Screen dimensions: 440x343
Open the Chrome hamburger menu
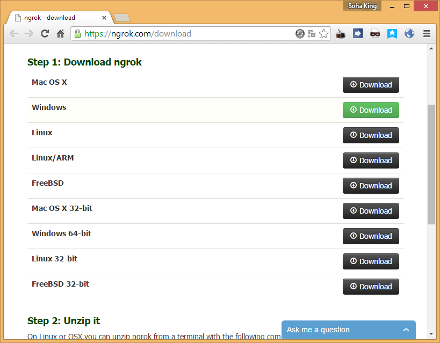427,34
